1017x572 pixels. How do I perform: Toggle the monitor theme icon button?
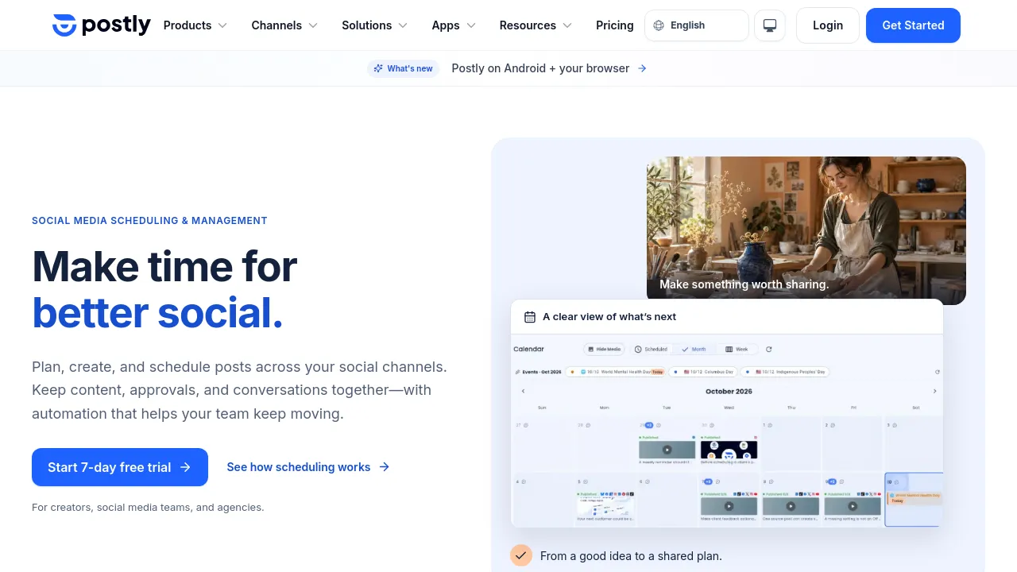(770, 25)
